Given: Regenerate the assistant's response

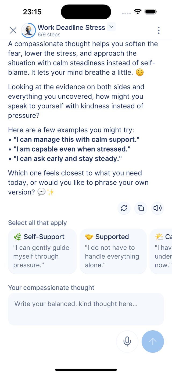Looking at the screenshot, I should tap(124, 208).
